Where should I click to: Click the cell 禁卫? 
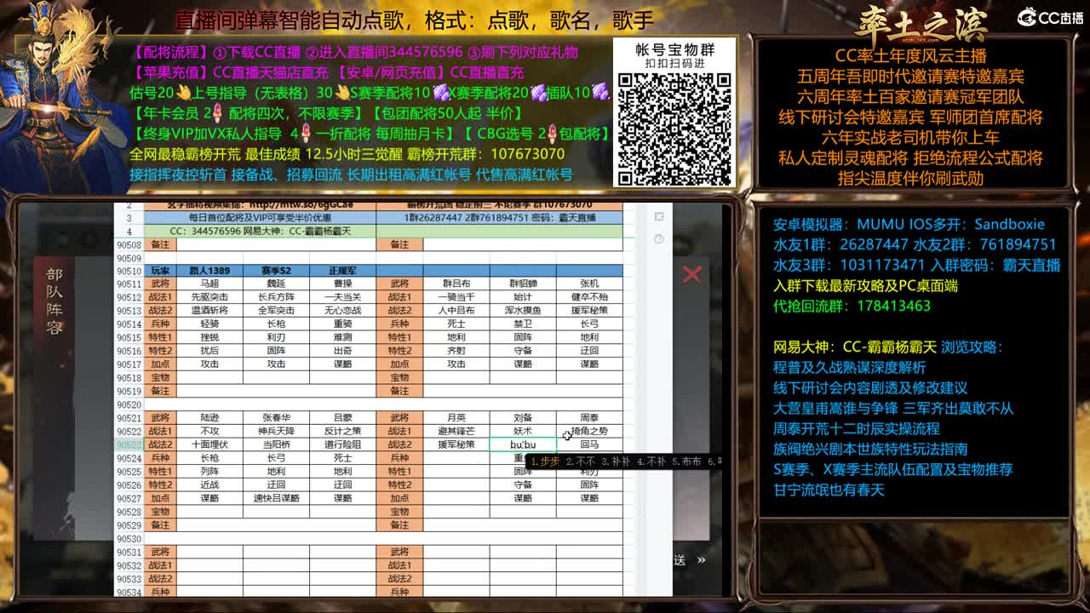(523, 324)
